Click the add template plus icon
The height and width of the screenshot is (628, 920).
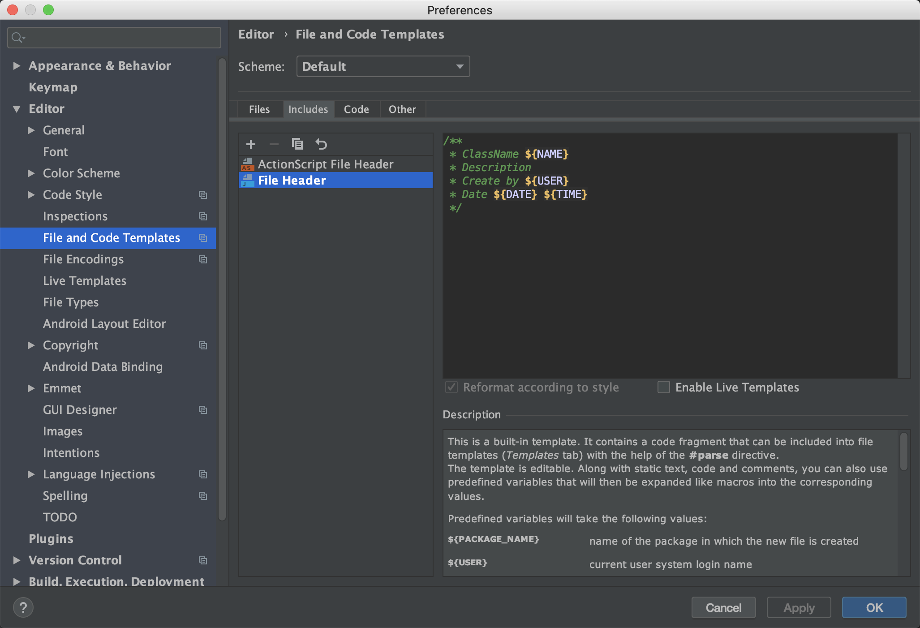click(251, 144)
